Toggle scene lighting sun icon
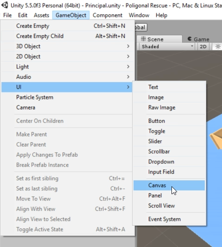 [217, 47]
